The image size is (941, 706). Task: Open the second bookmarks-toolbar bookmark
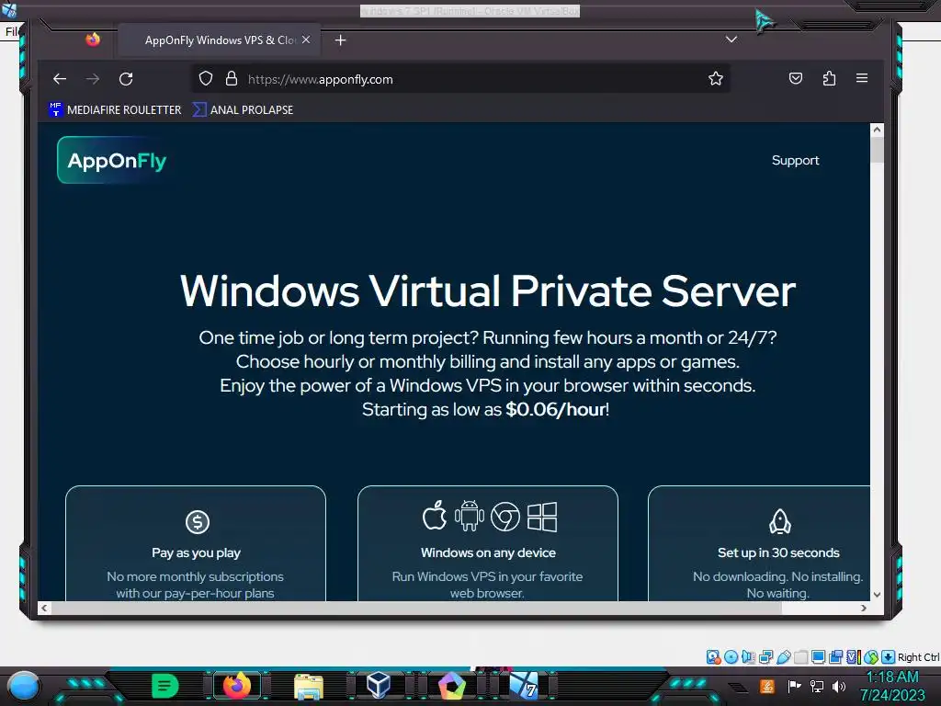[x=243, y=110]
